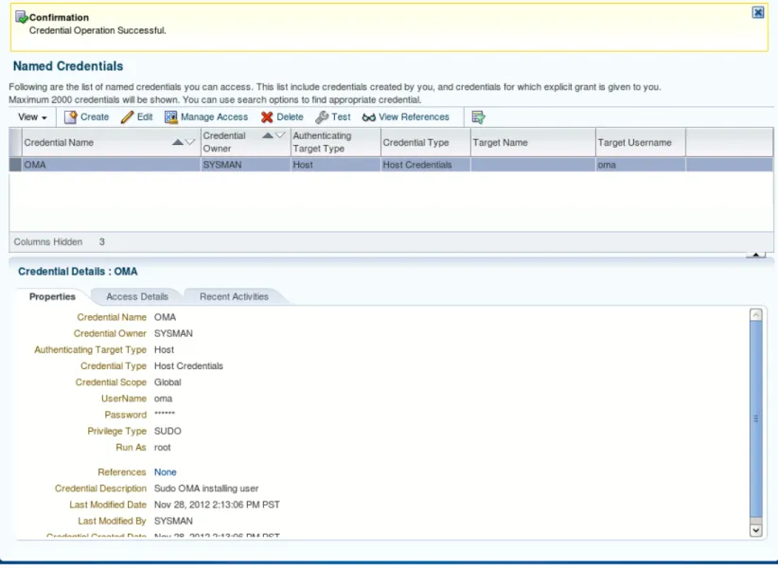Sort Credential Owner descending

pyautogui.click(x=280, y=135)
